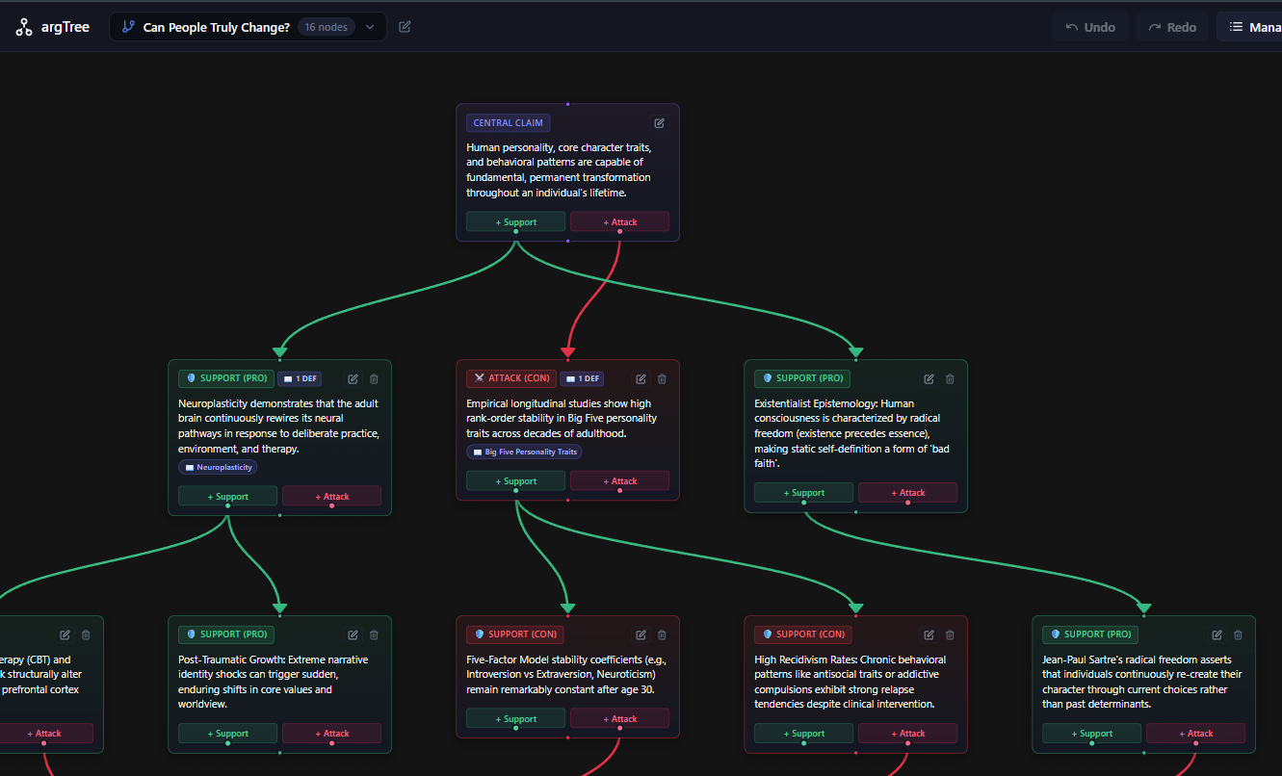The height and width of the screenshot is (776, 1282).
Task: Edit the Empirical longitudinal studies attack node
Action: pyautogui.click(x=641, y=379)
